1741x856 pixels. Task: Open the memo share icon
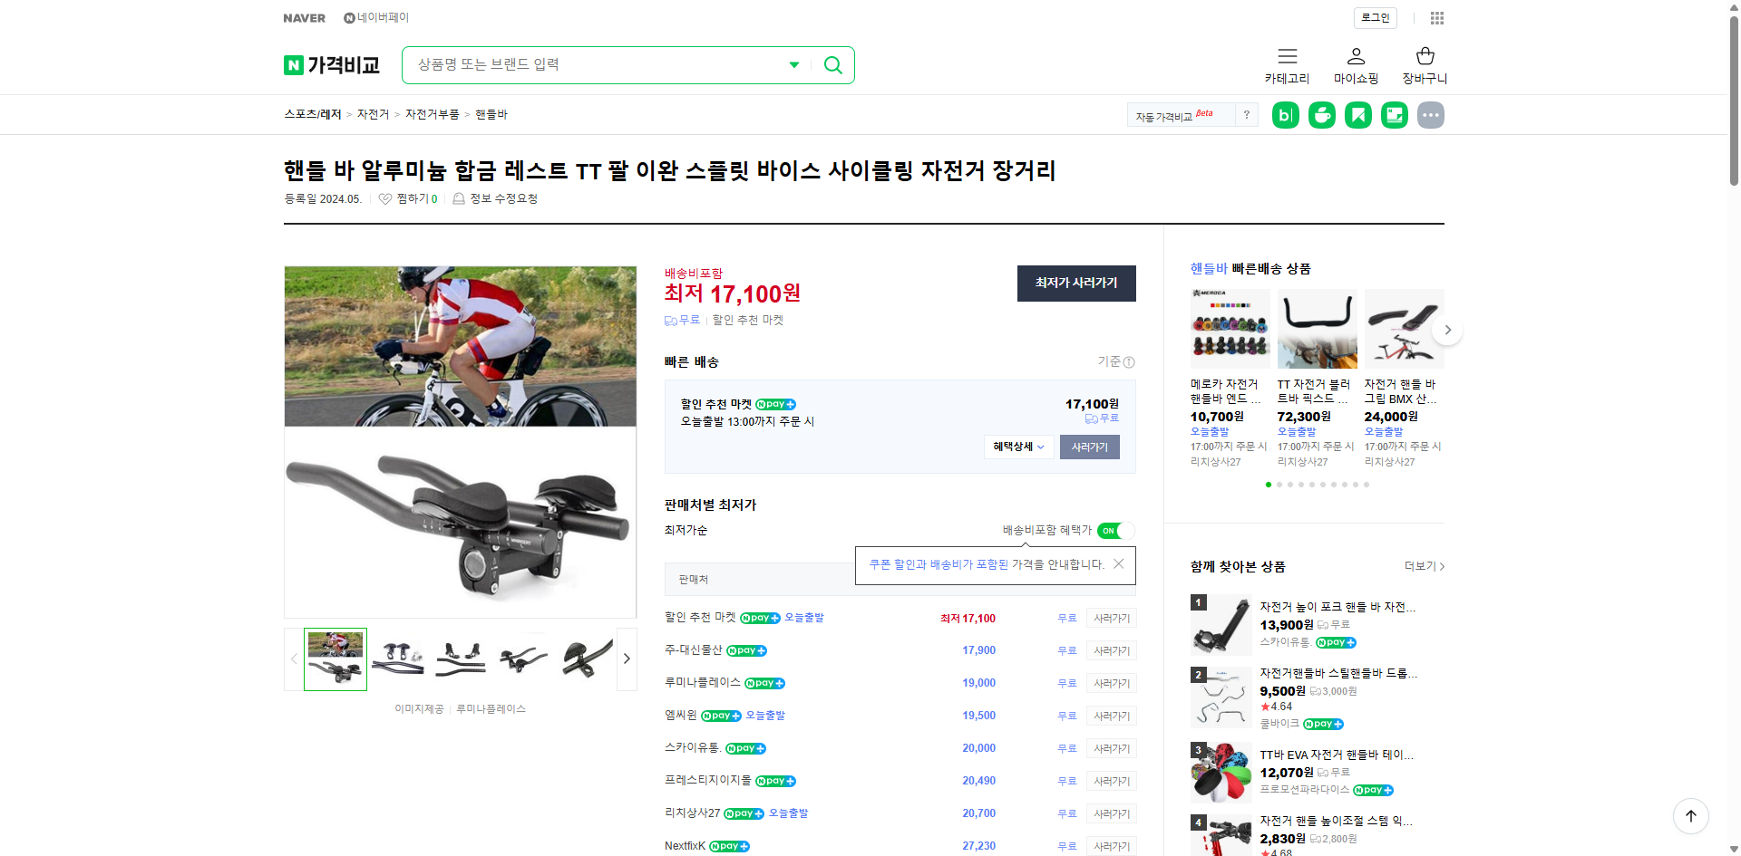coord(1394,114)
